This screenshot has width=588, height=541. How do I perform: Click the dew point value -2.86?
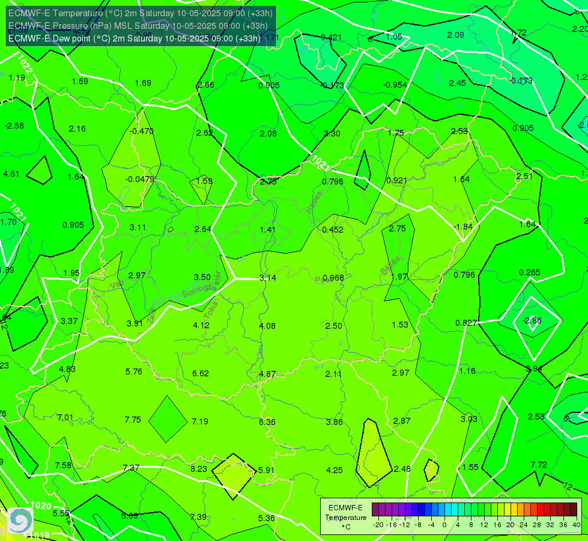click(x=533, y=320)
